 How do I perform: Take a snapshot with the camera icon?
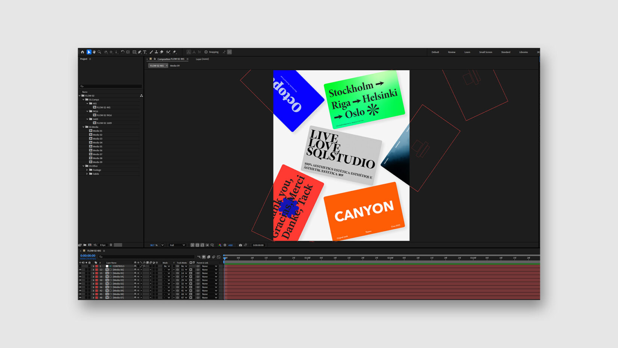[x=240, y=245]
